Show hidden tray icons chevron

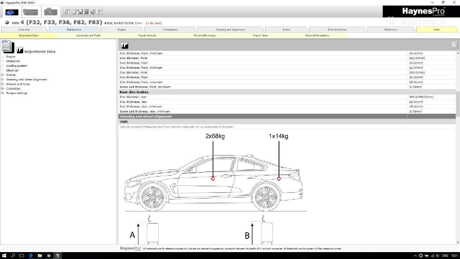(x=416, y=256)
